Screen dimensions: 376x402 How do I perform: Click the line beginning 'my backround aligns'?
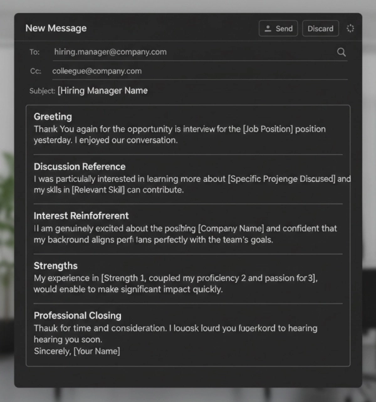[x=154, y=240]
